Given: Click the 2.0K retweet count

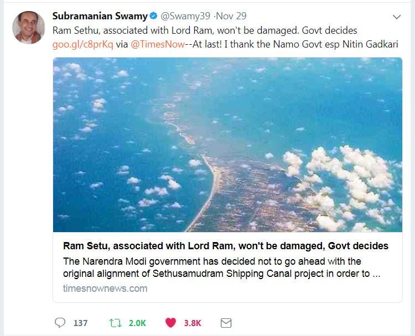Looking at the screenshot, I should coord(137,323).
